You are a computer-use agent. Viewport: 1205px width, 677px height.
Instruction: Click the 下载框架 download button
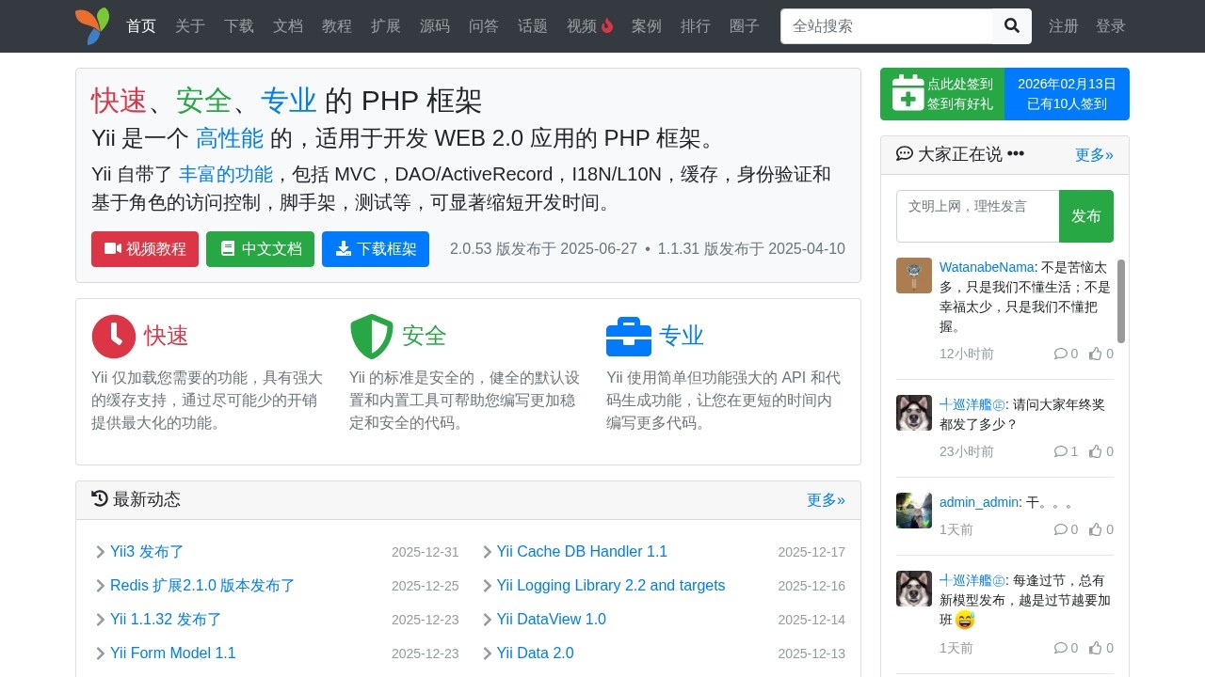pos(376,249)
